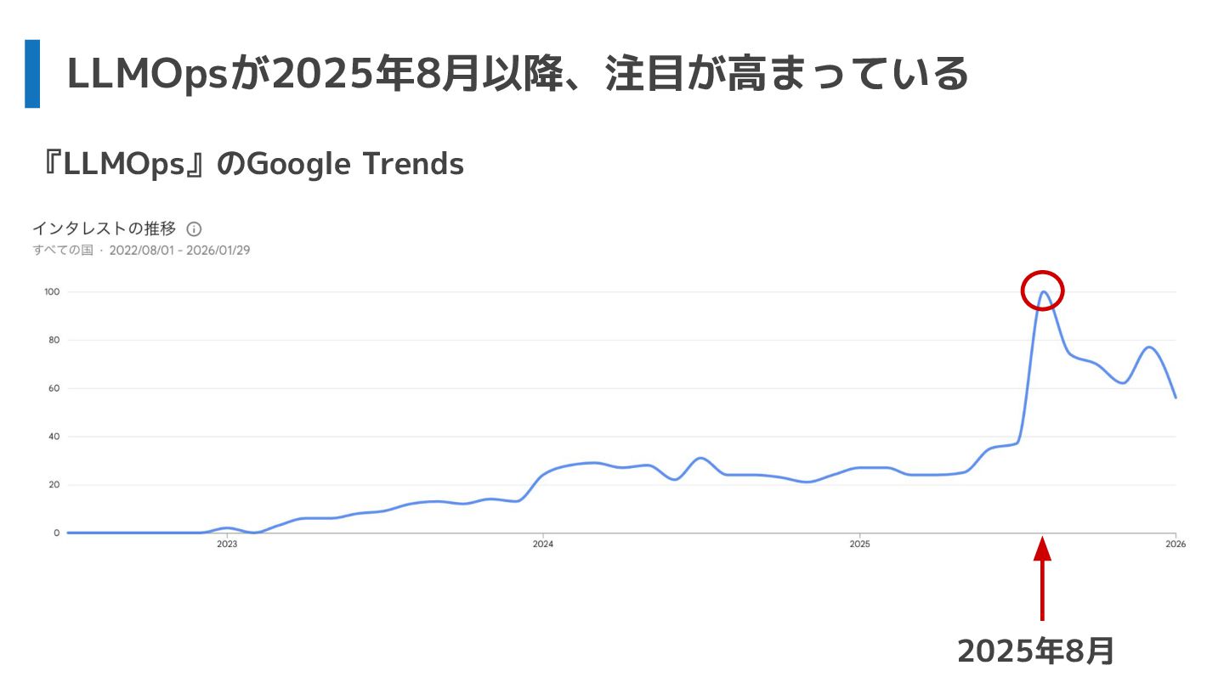Click the 0 value on the y-axis
Viewport: 1224px width, 688px height.
[x=56, y=533]
